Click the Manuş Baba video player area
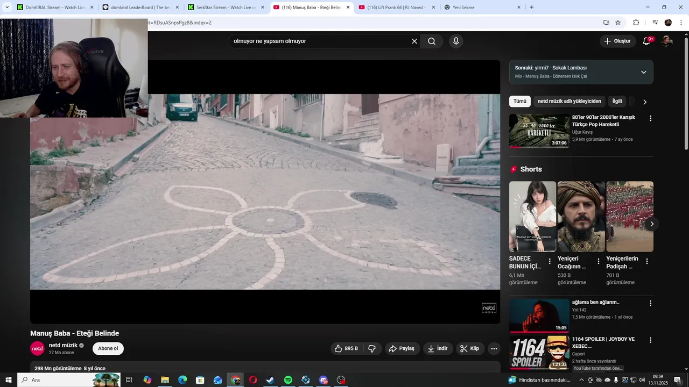 pyautogui.click(x=265, y=192)
